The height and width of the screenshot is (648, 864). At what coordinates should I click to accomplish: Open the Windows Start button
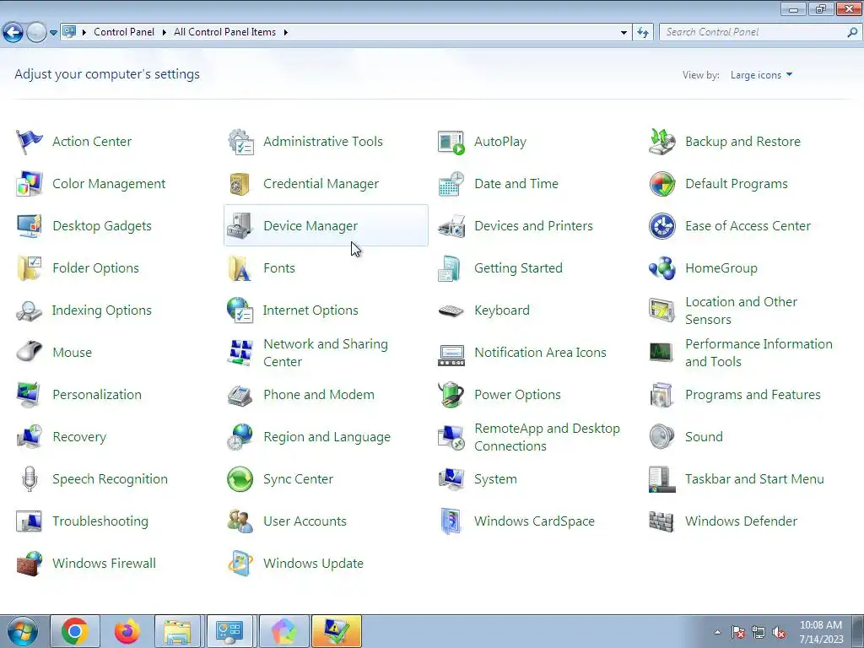click(x=22, y=631)
